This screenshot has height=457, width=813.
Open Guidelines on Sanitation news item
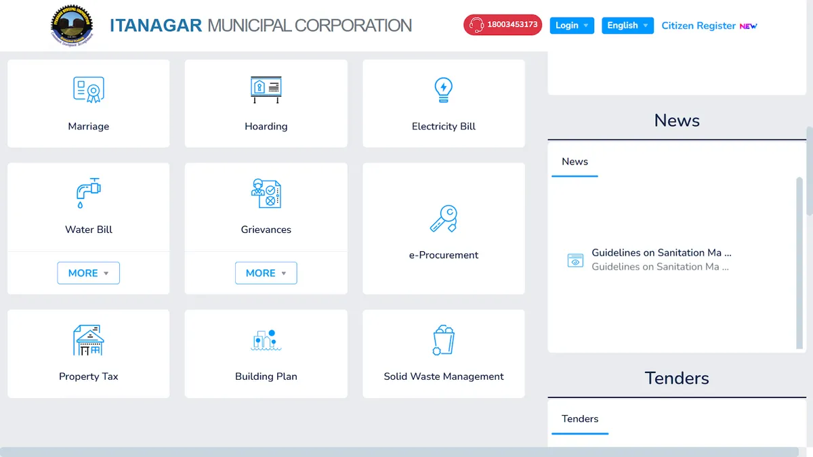pyautogui.click(x=661, y=253)
